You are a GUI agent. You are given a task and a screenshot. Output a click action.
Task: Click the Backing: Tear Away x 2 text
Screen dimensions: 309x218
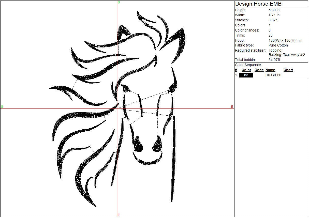coord(287,55)
